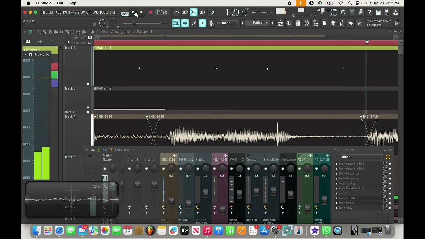Open the PATTERNS menu
The width and height of the screenshot is (425, 239).
pyautogui.click(x=70, y=12)
